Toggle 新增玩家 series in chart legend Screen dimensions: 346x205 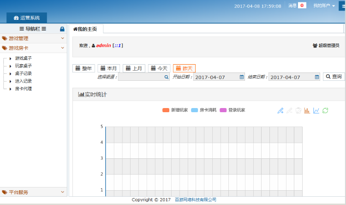pos(175,110)
